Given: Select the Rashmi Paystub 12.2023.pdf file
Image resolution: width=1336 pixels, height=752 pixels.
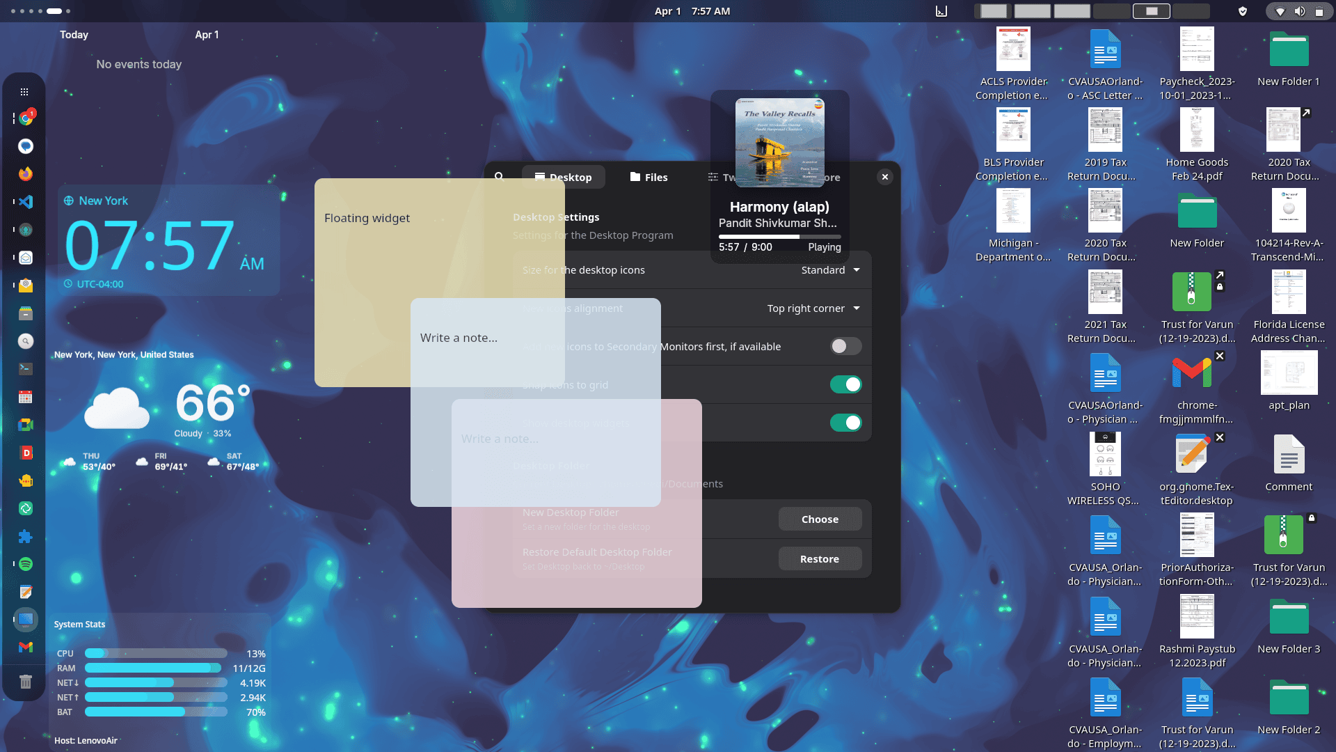Looking at the screenshot, I should 1197,632.
